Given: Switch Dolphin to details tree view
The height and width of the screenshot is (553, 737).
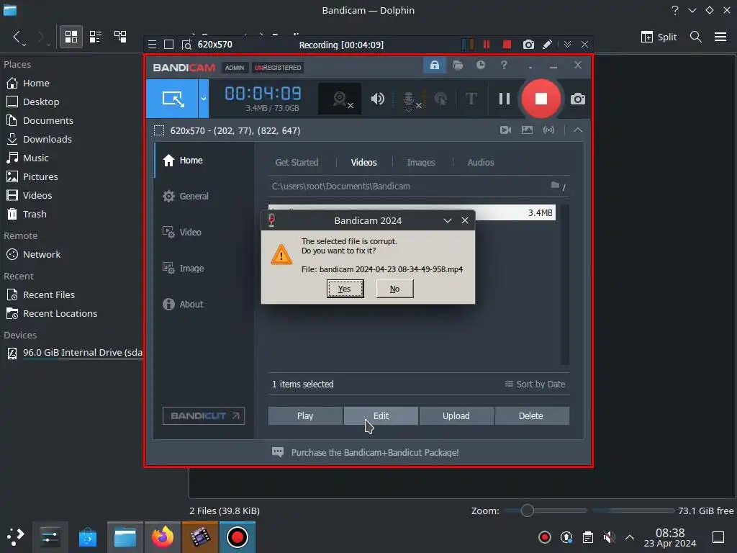Looking at the screenshot, I should 120,37.
